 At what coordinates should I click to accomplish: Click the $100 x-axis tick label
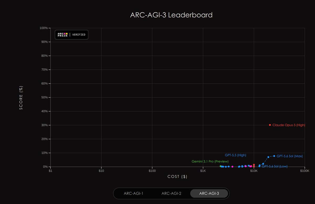tap(152, 171)
